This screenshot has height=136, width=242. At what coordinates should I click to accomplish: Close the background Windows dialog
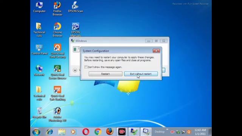point(164,41)
